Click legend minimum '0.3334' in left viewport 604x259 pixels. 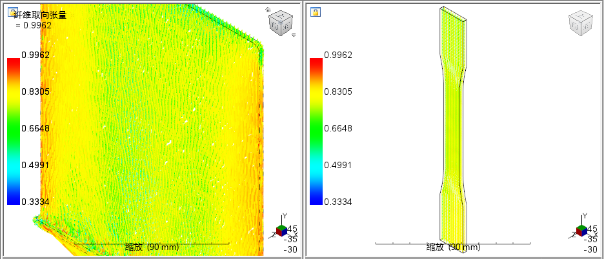click(35, 202)
